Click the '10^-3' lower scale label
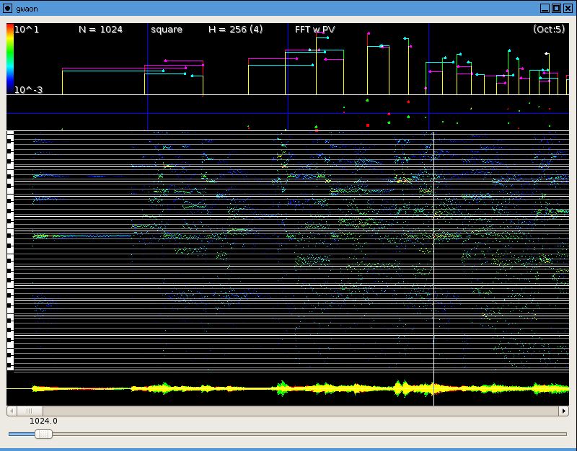The width and height of the screenshot is (577, 451). [x=28, y=90]
